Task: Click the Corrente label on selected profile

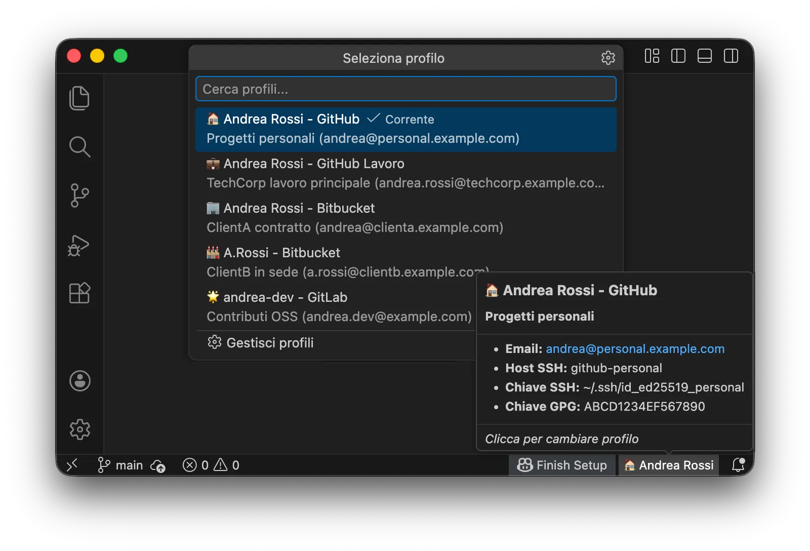Action: coord(410,120)
